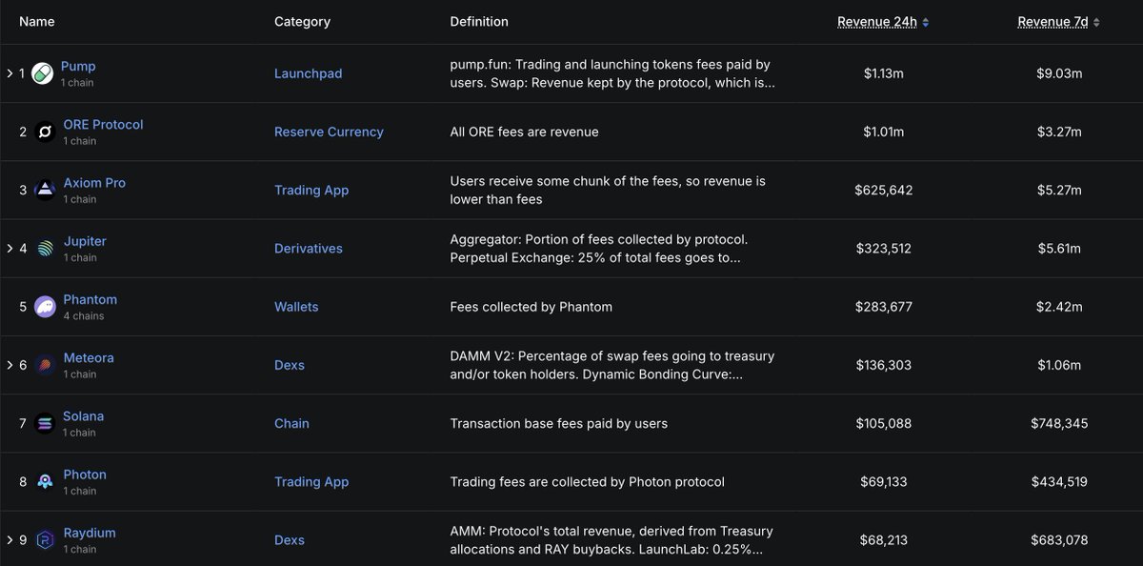Click the Category column header
1143x566 pixels.
302,21
